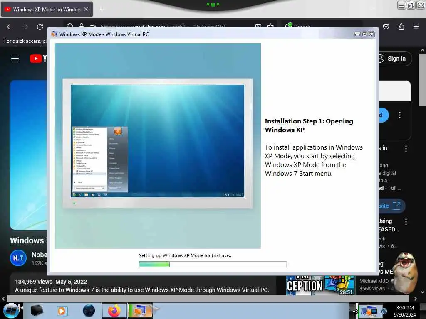Open the black folder taskbar icon
Viewport: 426px width, 319px height.
pos(37,311)
